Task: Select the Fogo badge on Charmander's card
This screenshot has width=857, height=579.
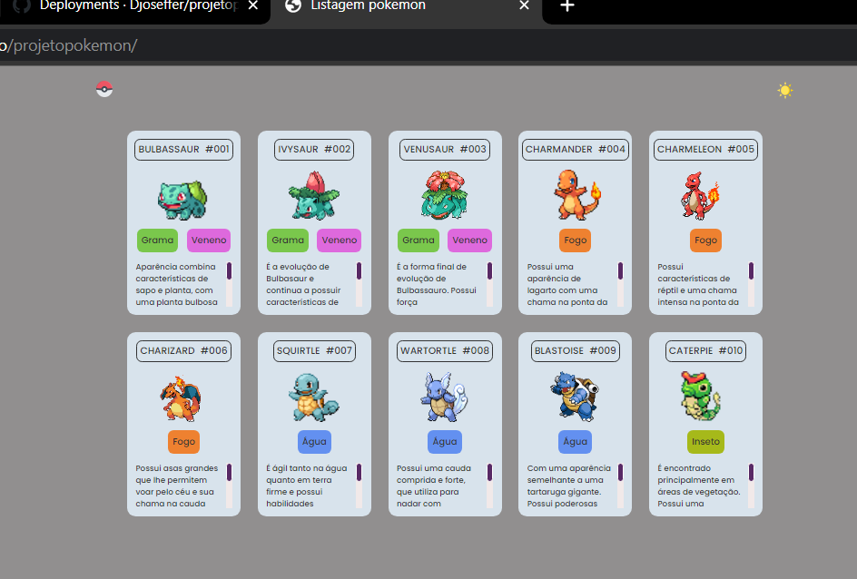Action: coord(575,240)
